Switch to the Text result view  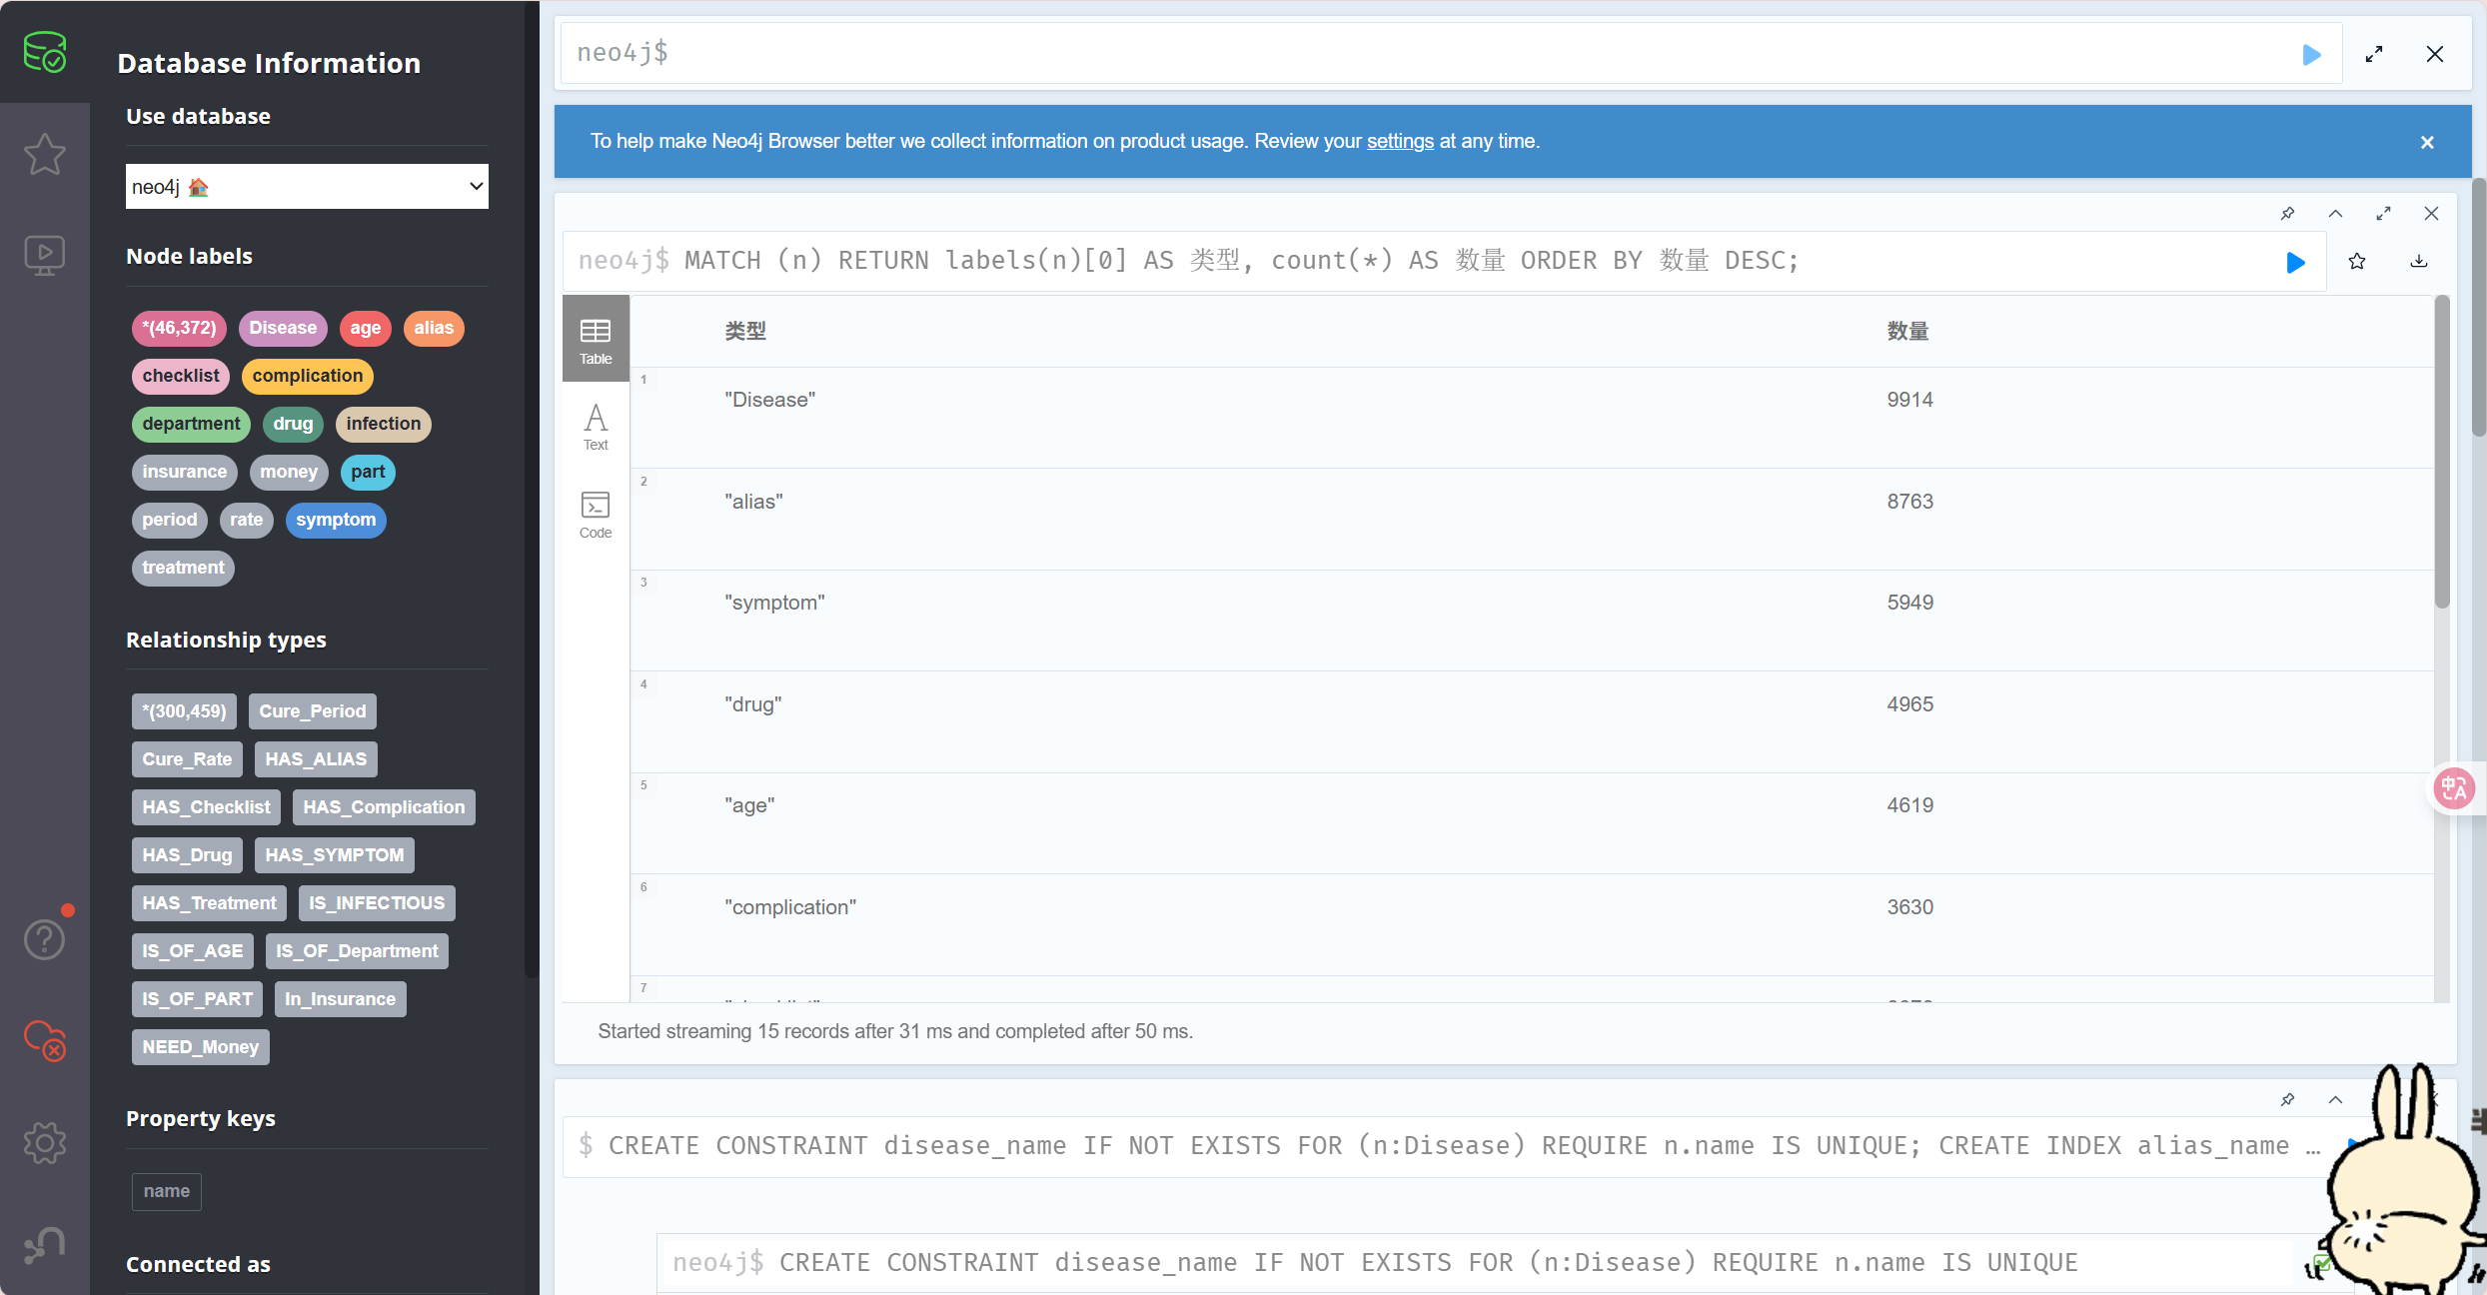[596, 427]
